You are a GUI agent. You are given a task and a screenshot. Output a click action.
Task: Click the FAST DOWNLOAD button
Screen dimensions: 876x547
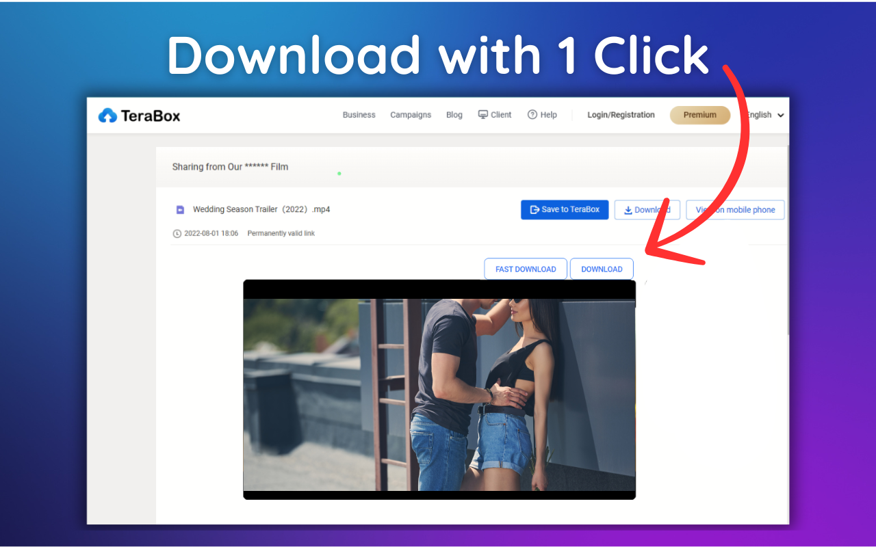[x=525, y=268]
